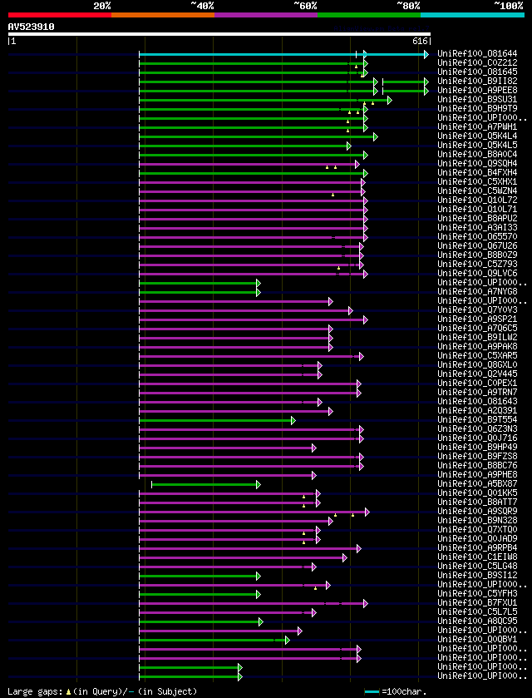This screenshot has width=532, height=698.
Task: Click the UniRef100_Q5K4L4 label
Action: (477, 136)
